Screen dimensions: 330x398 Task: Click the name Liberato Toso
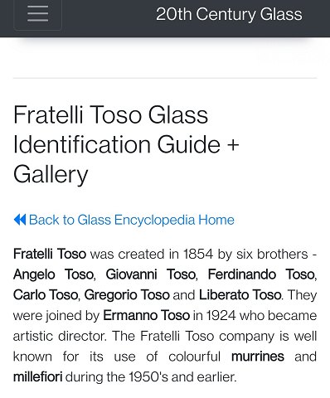tap(240, 294)
